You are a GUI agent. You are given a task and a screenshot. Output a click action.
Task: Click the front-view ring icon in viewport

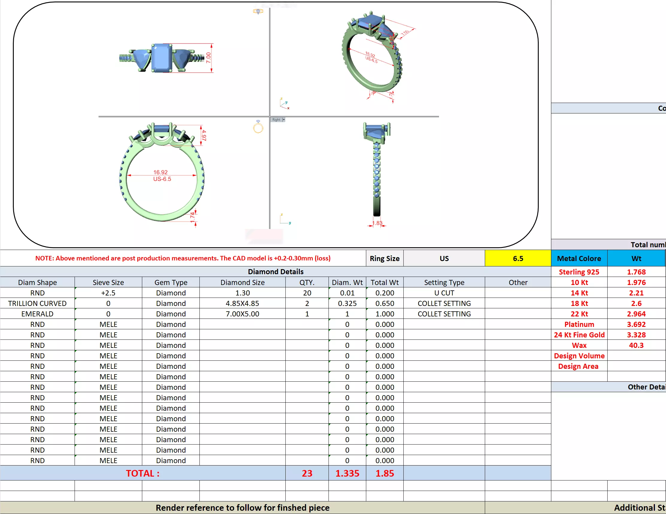coord(258,127)
